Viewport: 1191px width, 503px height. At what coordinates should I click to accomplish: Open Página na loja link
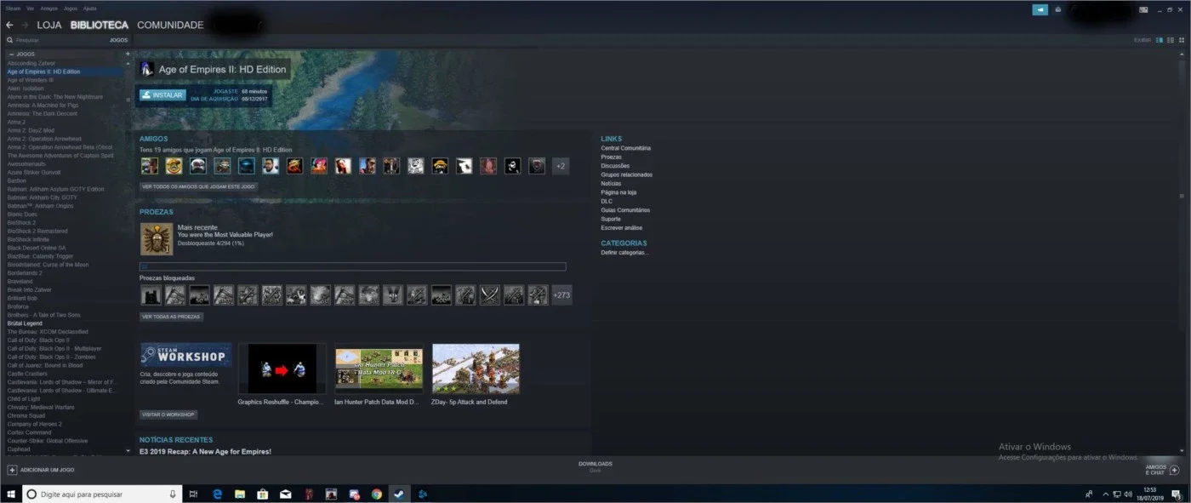[x=618, y=192]
